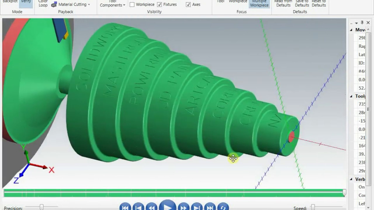
Task: Select the 'Lat' row in panel
Action: (x=360, y=55)
